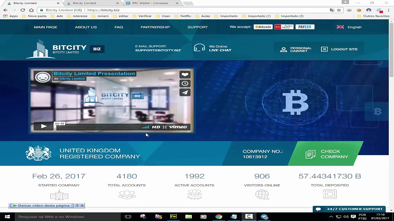Viewport: 394px width, 221px height.
Task: Switch to the BTC Wallet - Coinbase tab
Action: [x=152, y=3]
